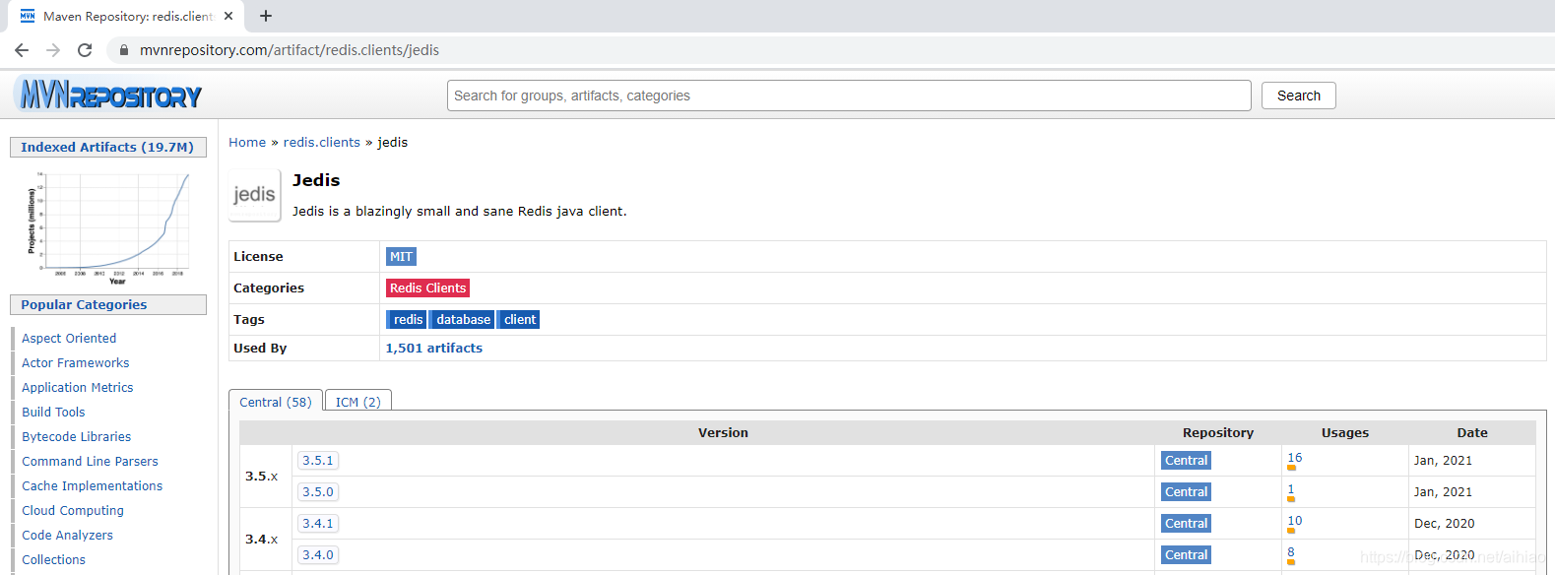1555x575 pixels.
Task: Click the 3.4.x version group label
Action: click(x=261, y=540)
